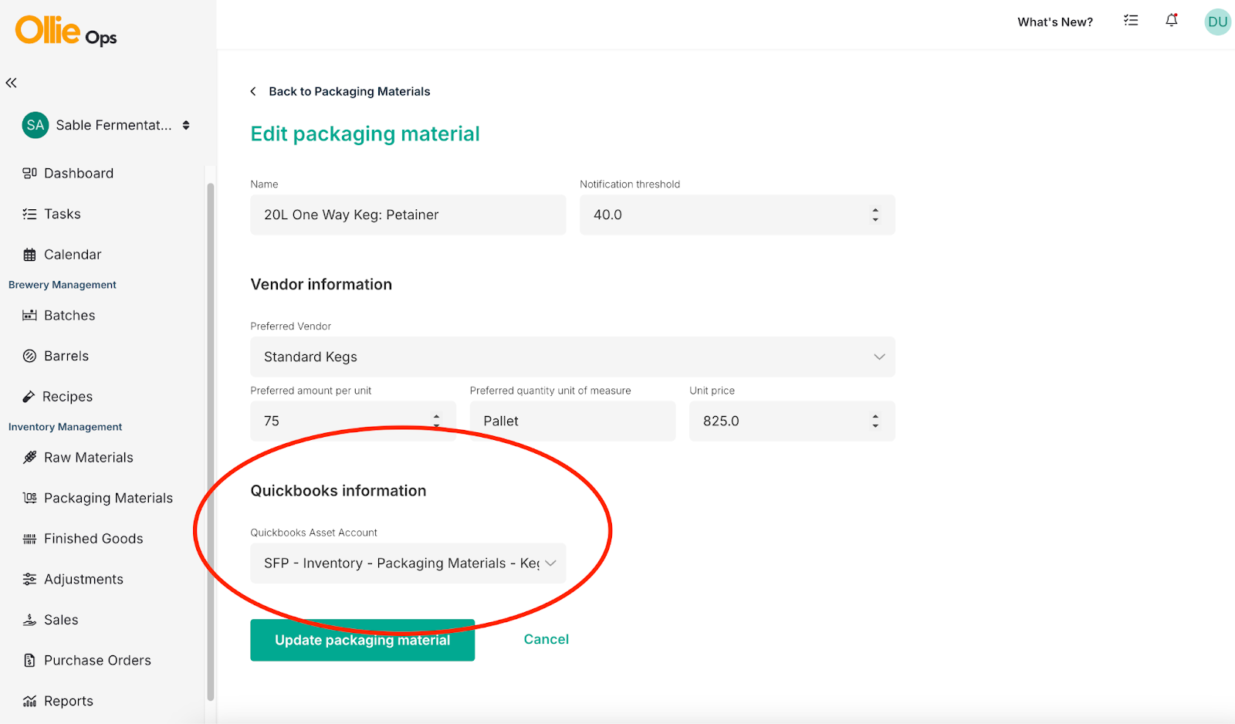Open the notifications bell

pos(1171,21)
